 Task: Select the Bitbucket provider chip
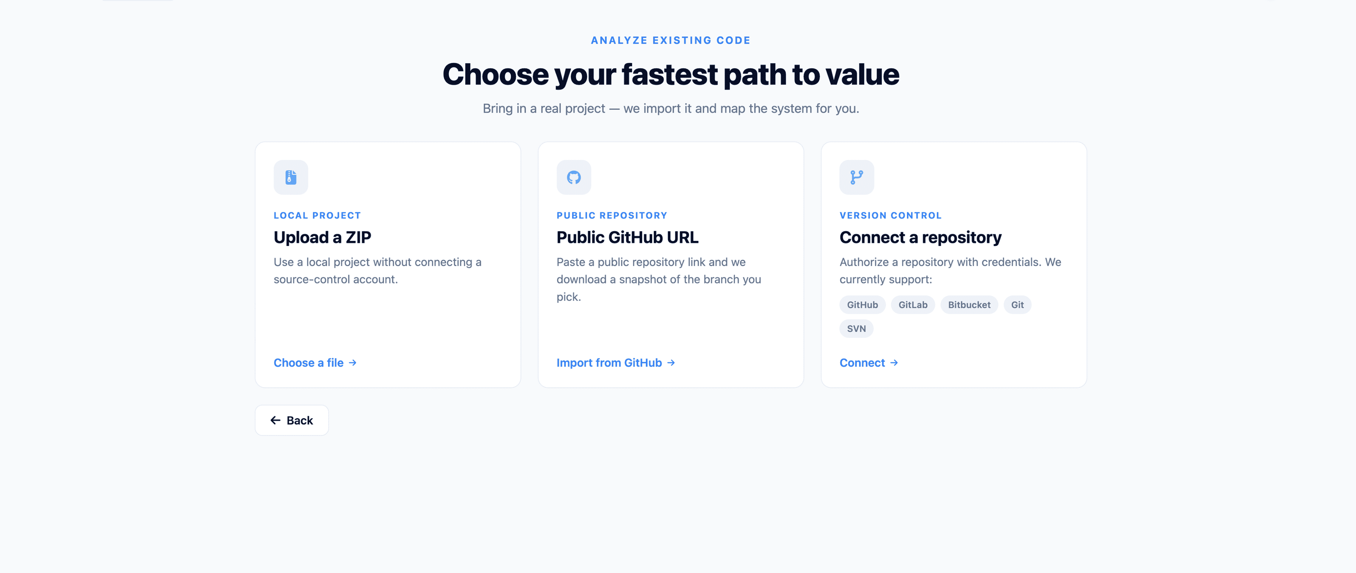(969, 305)
